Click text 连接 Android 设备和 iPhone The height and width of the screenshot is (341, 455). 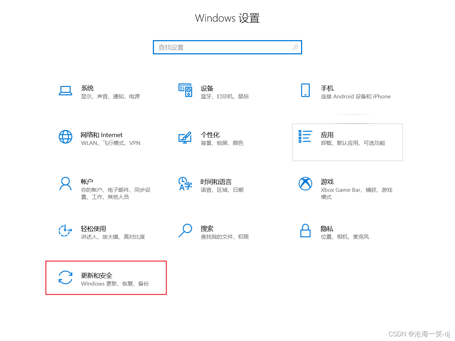click(x=356, y=97)
